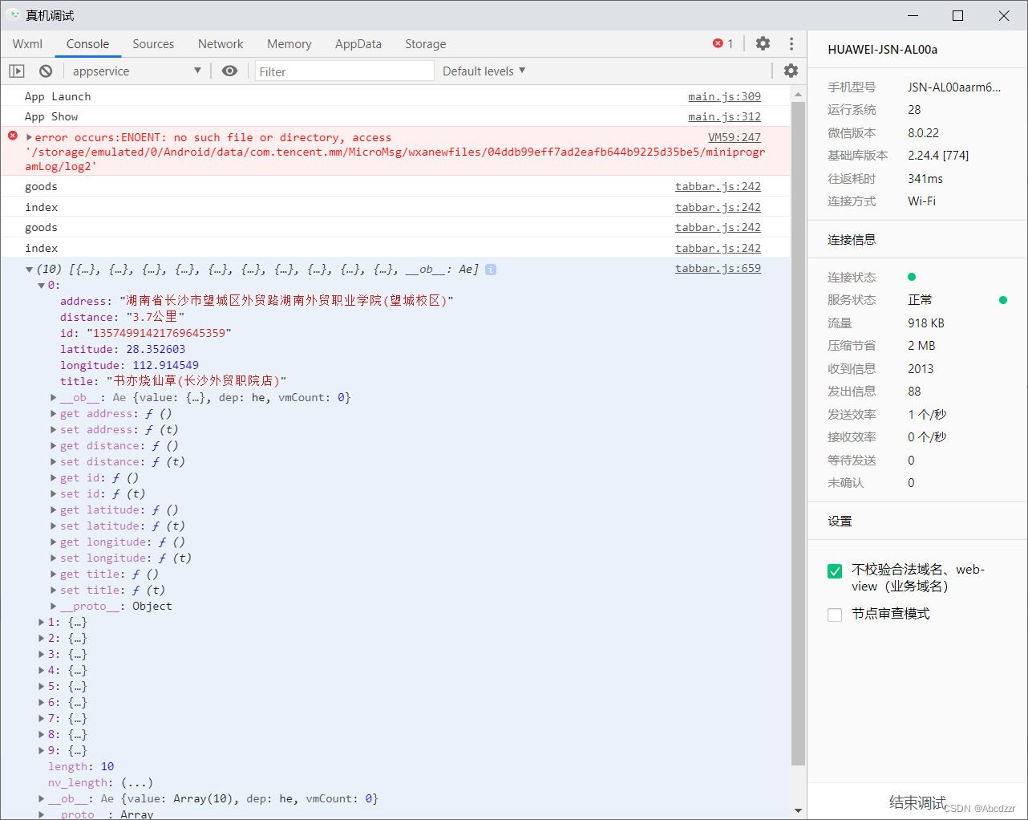
Task: Click the array info badge icon
Action: (x=491, y=270)
